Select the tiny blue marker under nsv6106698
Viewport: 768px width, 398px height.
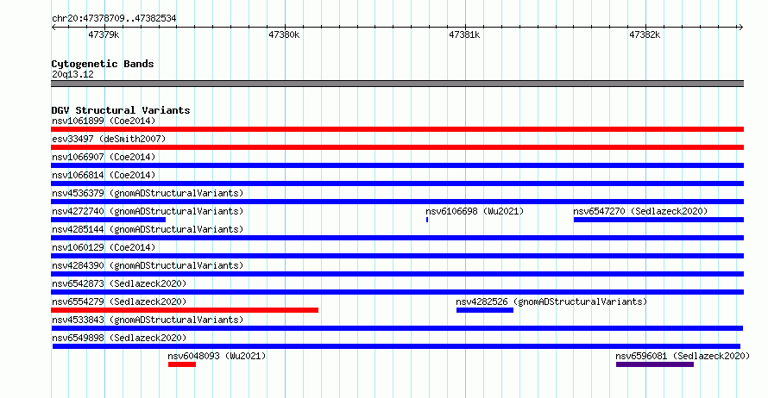click(x=427, y=220)
